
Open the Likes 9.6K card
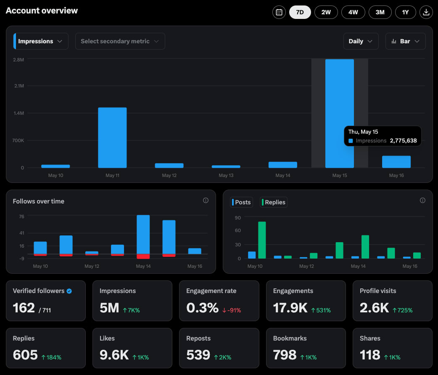click(x=132, y=348)
